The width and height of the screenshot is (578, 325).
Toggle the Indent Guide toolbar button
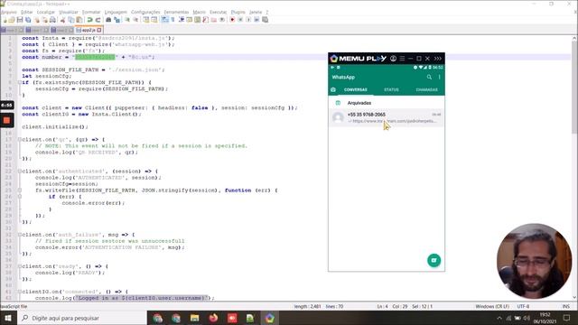(x=181, y=20)
